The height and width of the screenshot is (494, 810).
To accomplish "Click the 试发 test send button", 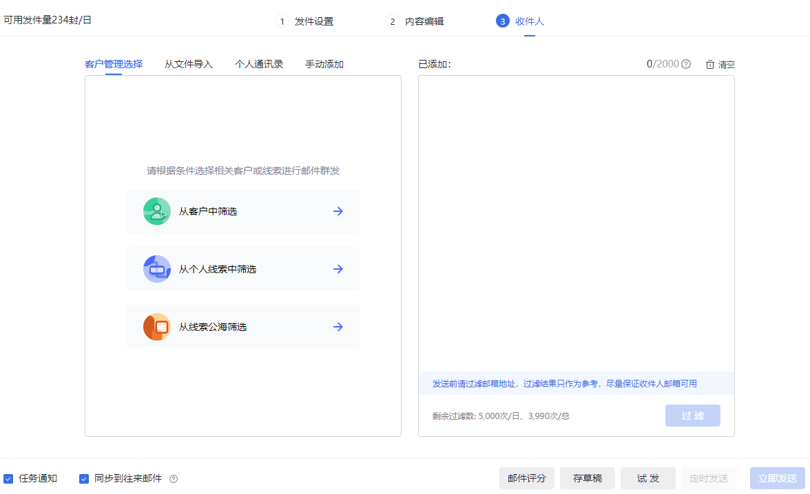I will pyautogui.click(x=647, y=478).
